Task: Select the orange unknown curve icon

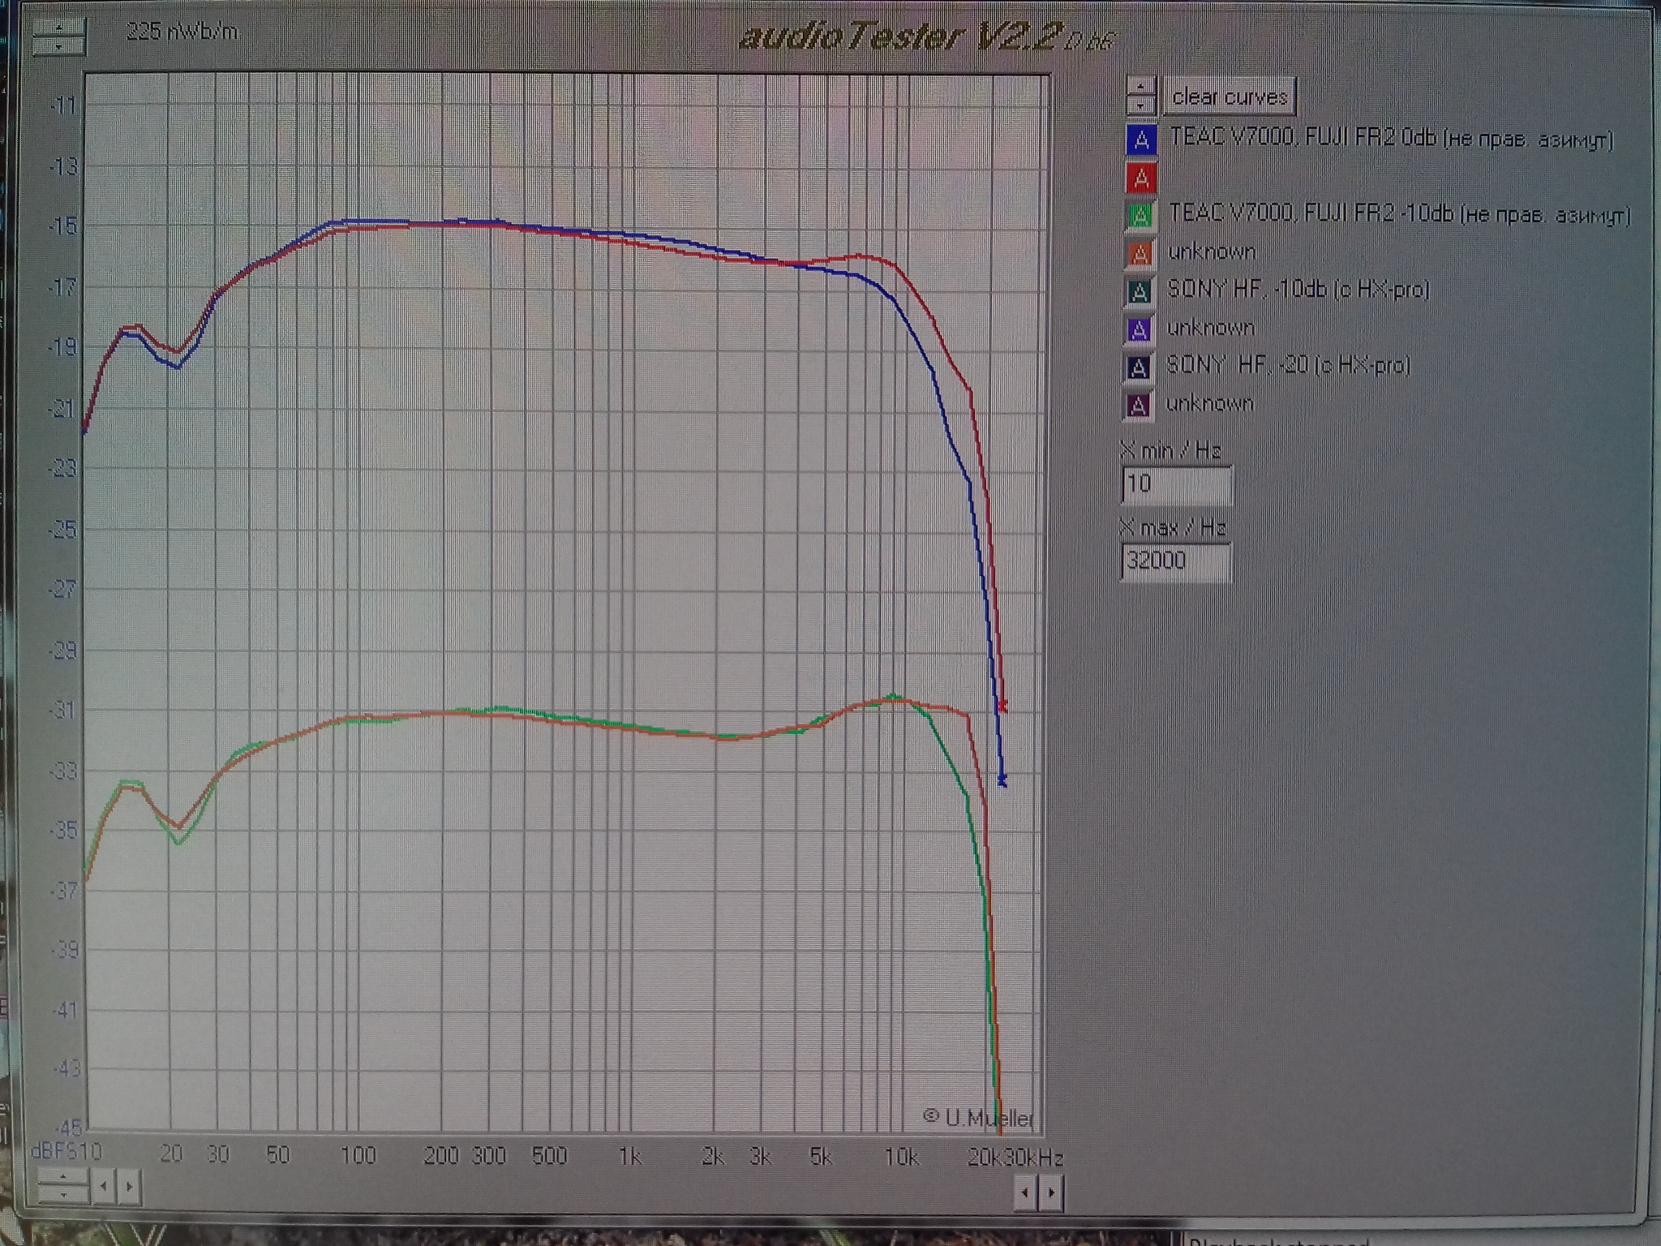Action: click(1140, 254)
